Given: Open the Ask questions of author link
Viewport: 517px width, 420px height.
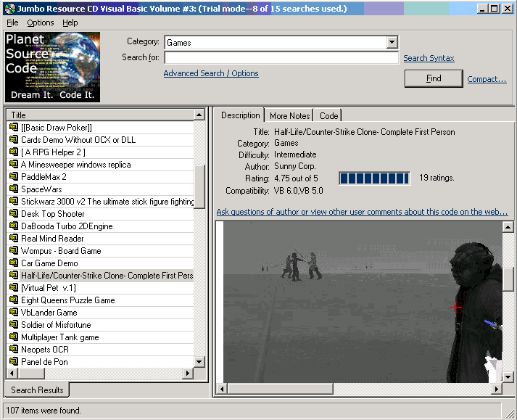Looking at the screenshot, I should coord(362,212).
